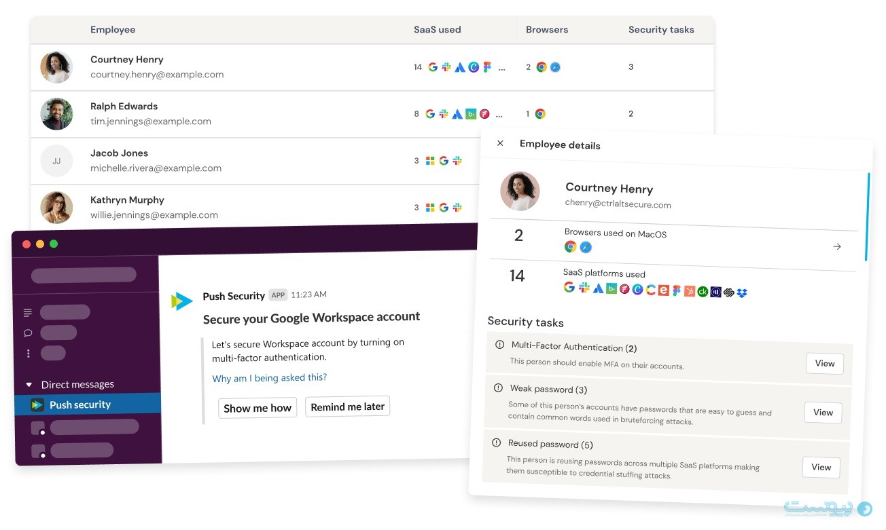This screenshot has height=530, width=886.
Task: Click Chrome icon under Browsers used on MacOS
Action: pyautogui.click(x=571, y=247)
